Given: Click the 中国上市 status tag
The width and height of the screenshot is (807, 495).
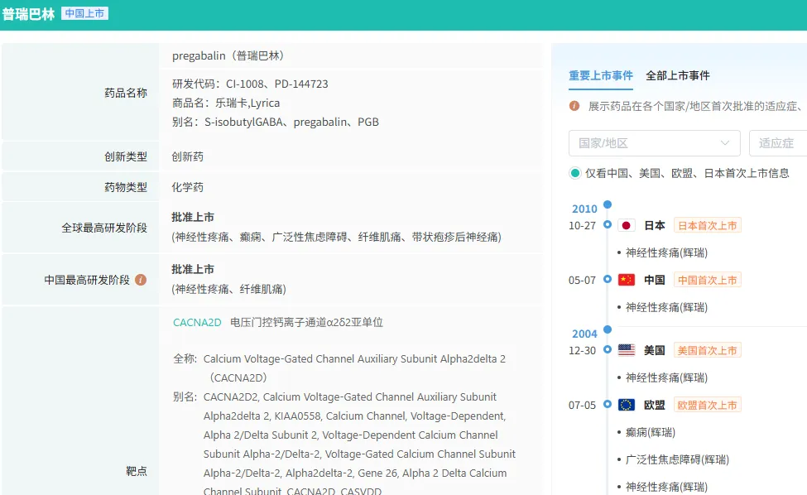Looking at the screenshot, I should pos(84,13).
